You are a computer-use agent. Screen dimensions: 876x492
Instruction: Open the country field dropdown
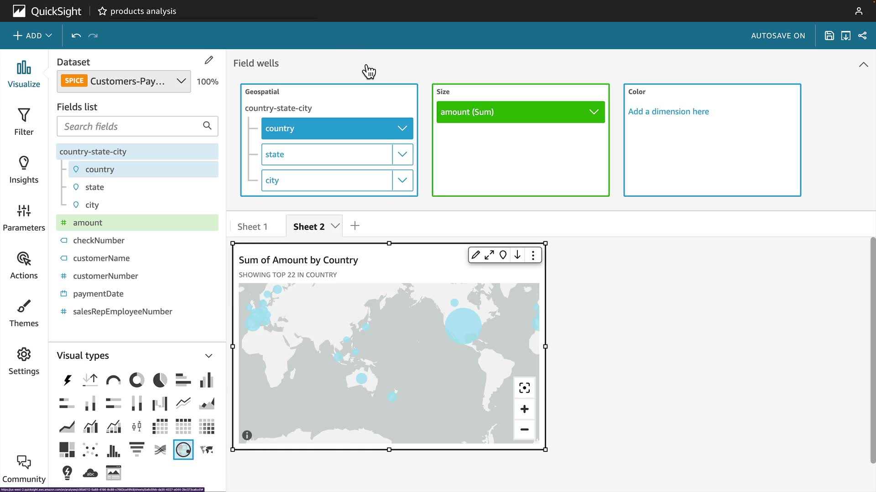402,128
